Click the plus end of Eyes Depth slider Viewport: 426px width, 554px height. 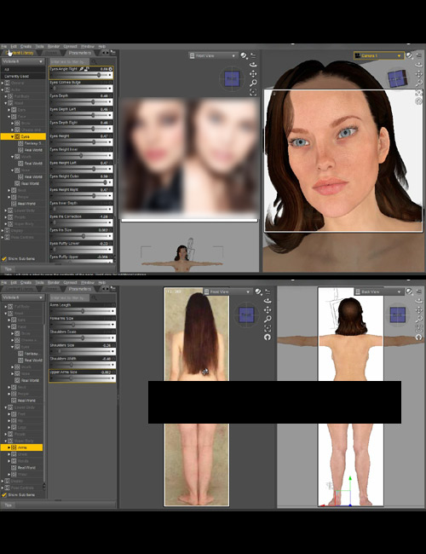(111, 102)
